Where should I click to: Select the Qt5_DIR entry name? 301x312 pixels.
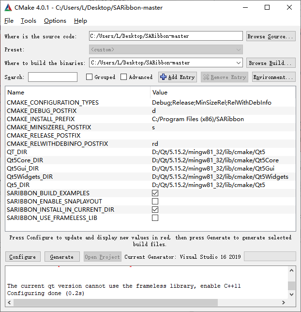tap(18, 185)
